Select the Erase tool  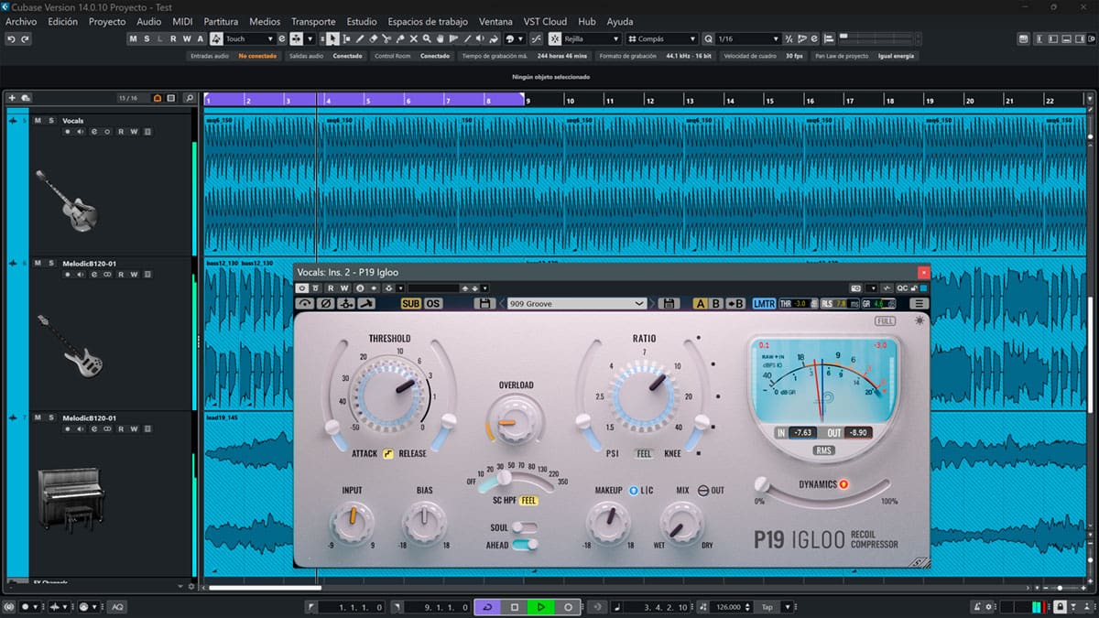(373, 39)
